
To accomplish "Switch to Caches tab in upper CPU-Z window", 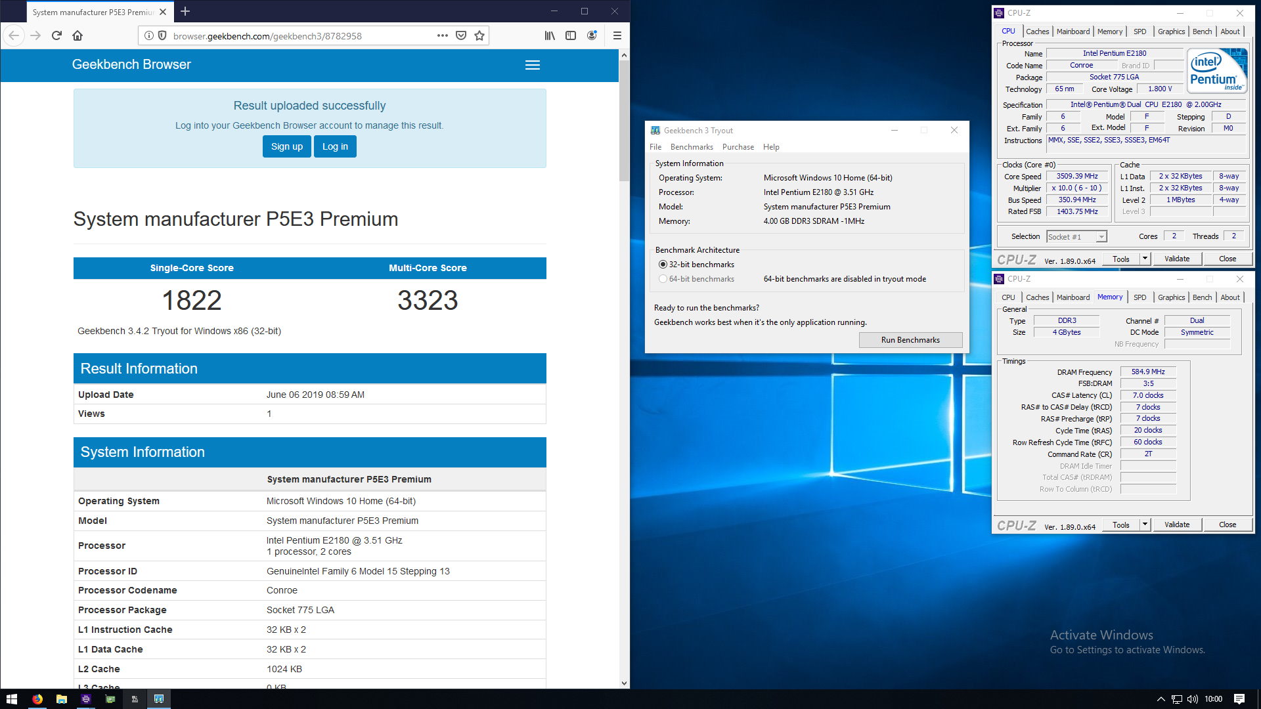I will point(1037,32).
